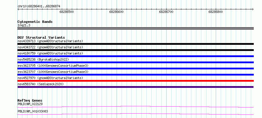This screenshot has height=118, width=262.
Task: Open variant nsv5485238 (ByrskaBishop2022) label
Action: [43, 59]
